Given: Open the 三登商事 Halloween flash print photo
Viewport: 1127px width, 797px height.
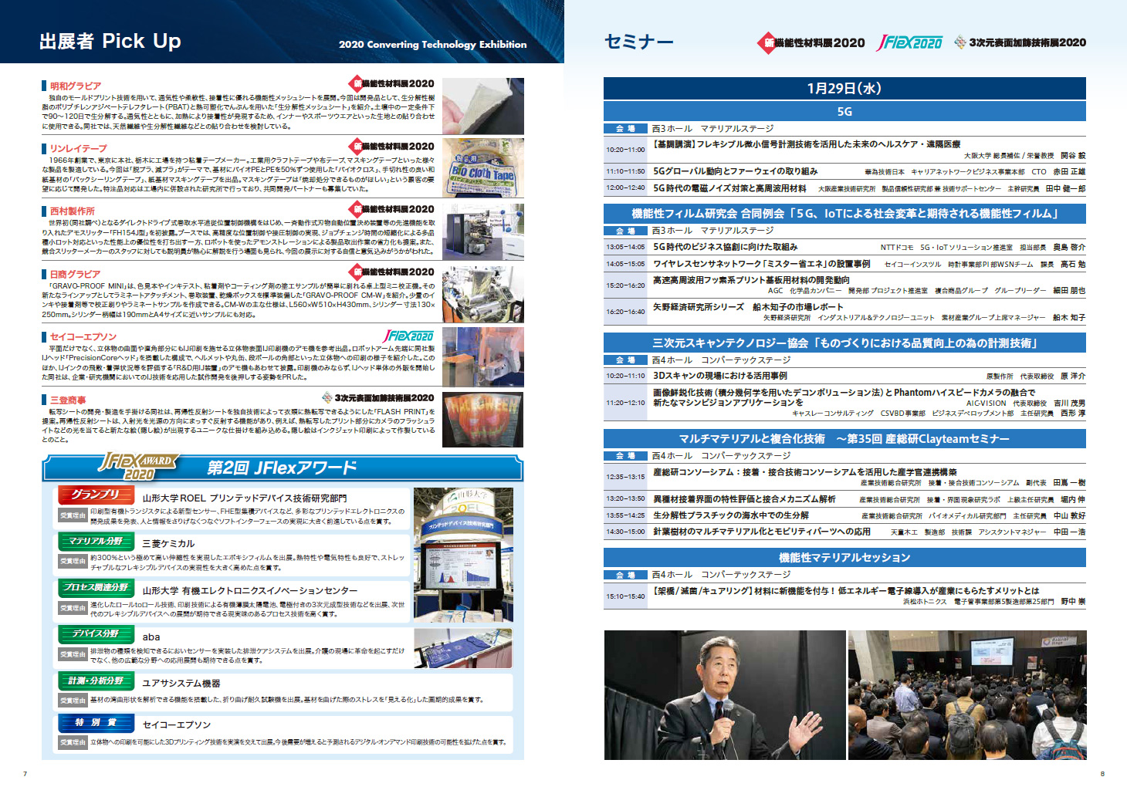Looking at the screenshot, I should [483, 420].
